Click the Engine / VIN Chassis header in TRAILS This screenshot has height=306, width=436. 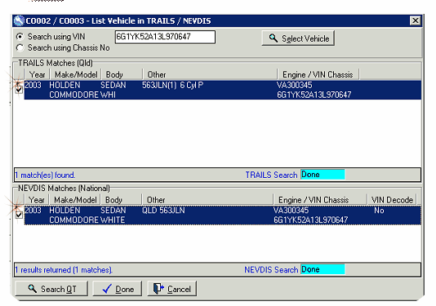click(x=318, y=74)
